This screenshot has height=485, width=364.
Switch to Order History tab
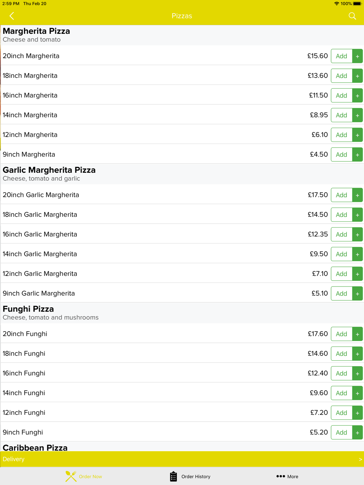pyautogui.click(x=190, y=476)
